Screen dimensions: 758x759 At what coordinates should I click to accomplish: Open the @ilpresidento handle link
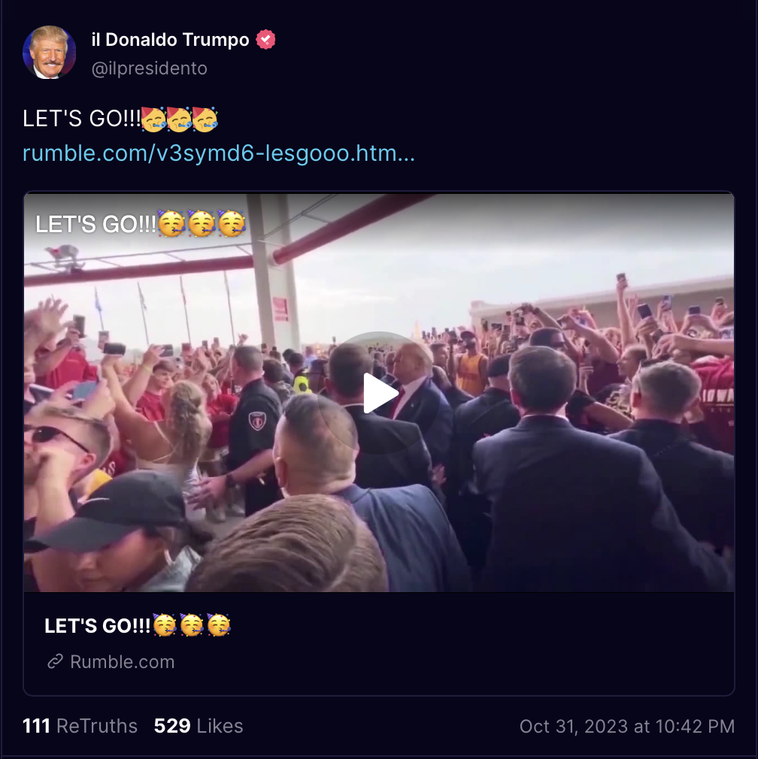click(149, 68)
